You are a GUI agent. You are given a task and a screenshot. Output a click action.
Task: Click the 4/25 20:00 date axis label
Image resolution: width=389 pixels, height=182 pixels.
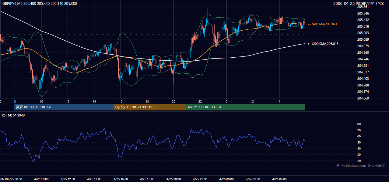coord(173,179)
